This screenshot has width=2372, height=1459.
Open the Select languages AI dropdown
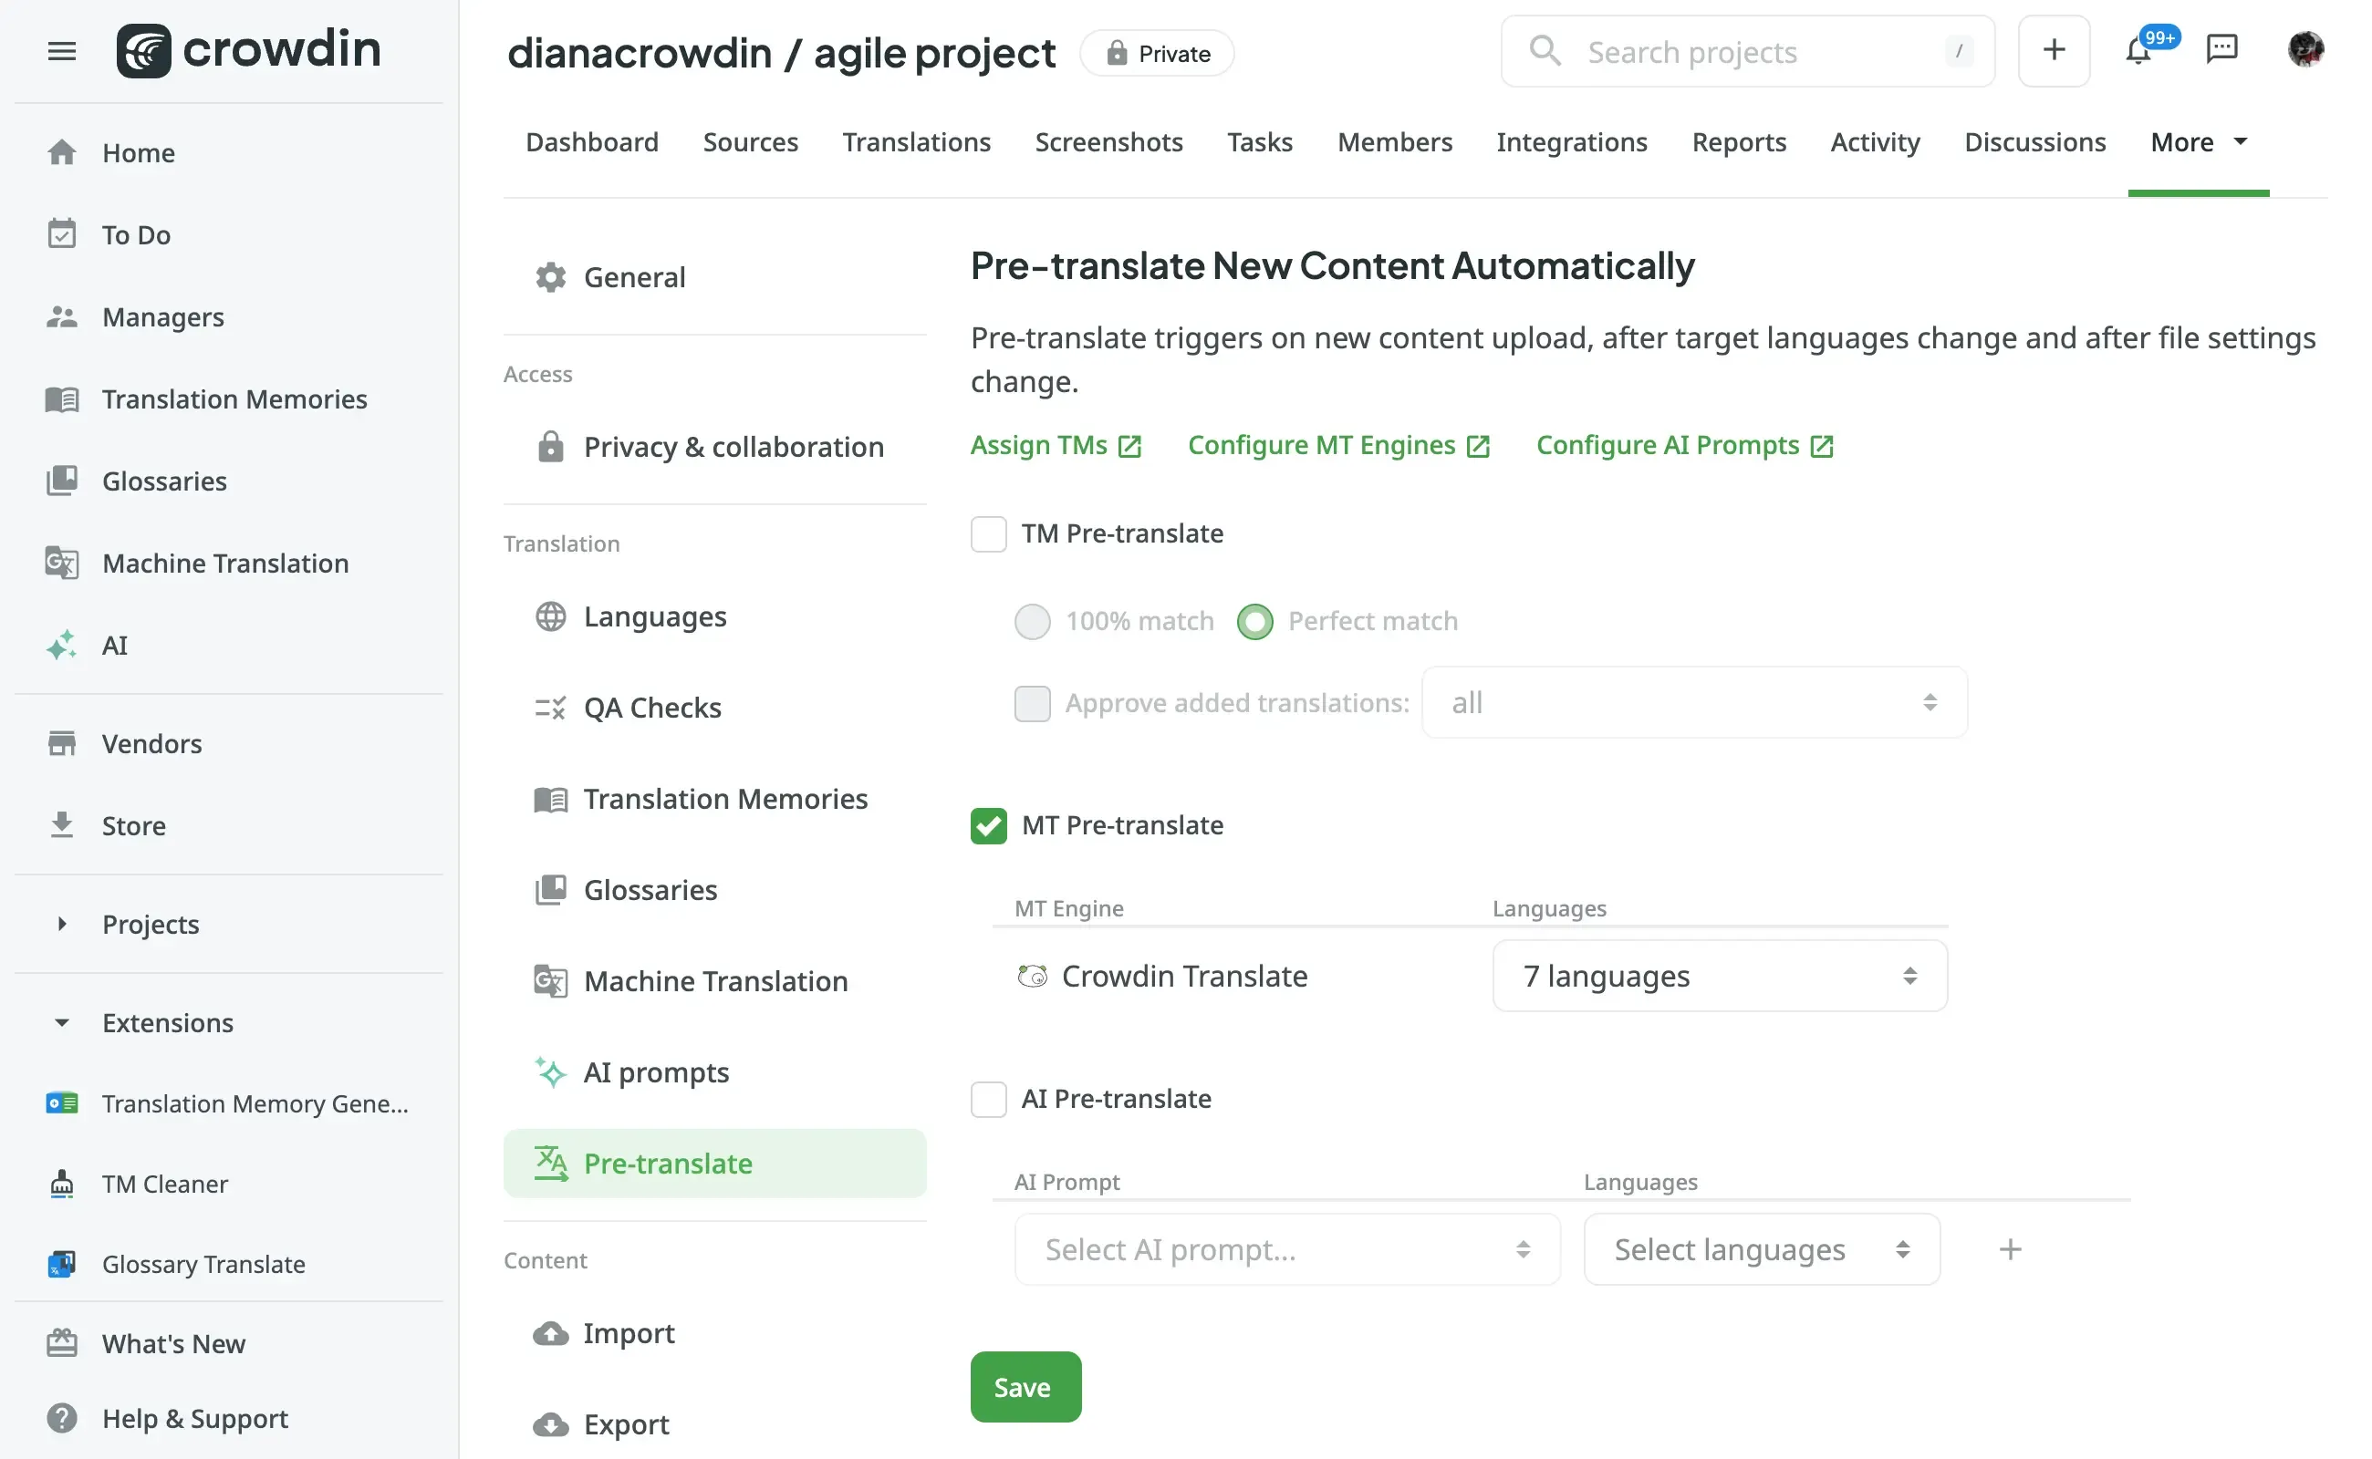(1761, 1249)
